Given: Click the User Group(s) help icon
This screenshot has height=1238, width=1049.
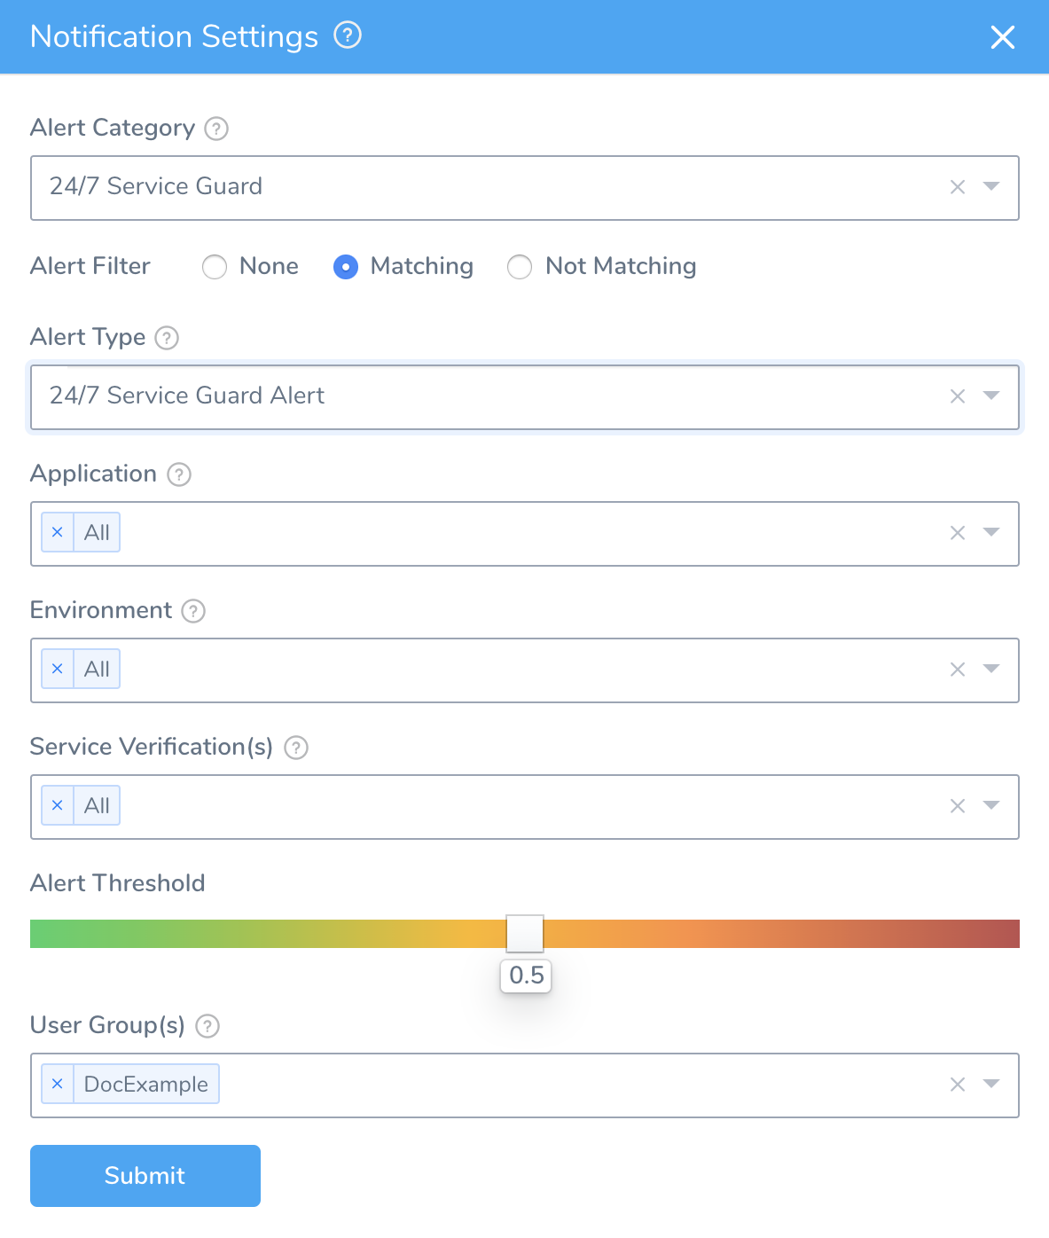Looking at the screenshot, I should pyautogui.click(x=207, y=1026).
